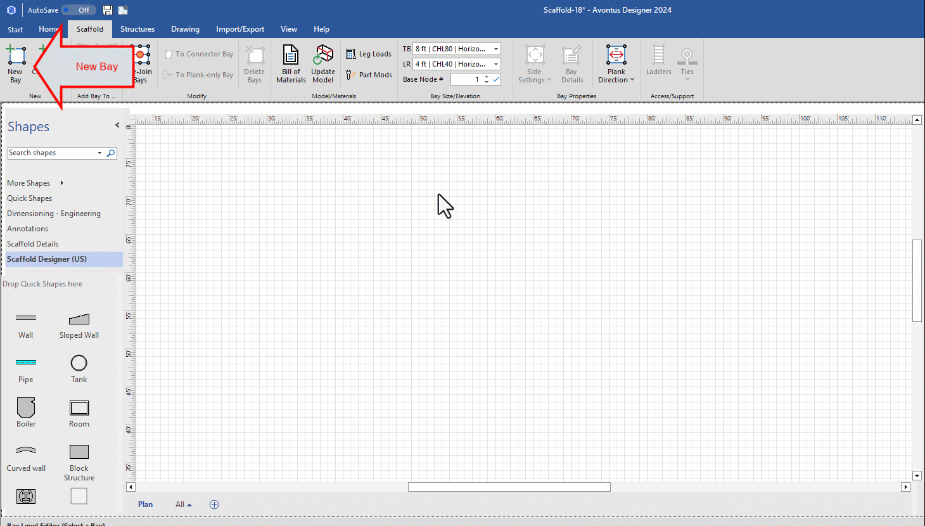The width and height of the screenshot is (925, 526).
Task: Add a new page with plus button
Action: 214,504
